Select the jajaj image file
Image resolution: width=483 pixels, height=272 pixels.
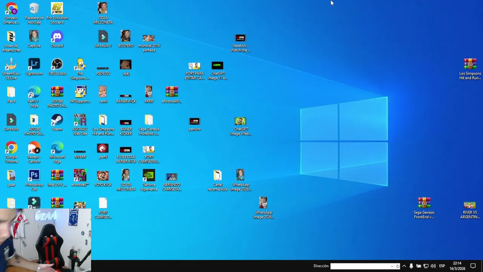126,67
